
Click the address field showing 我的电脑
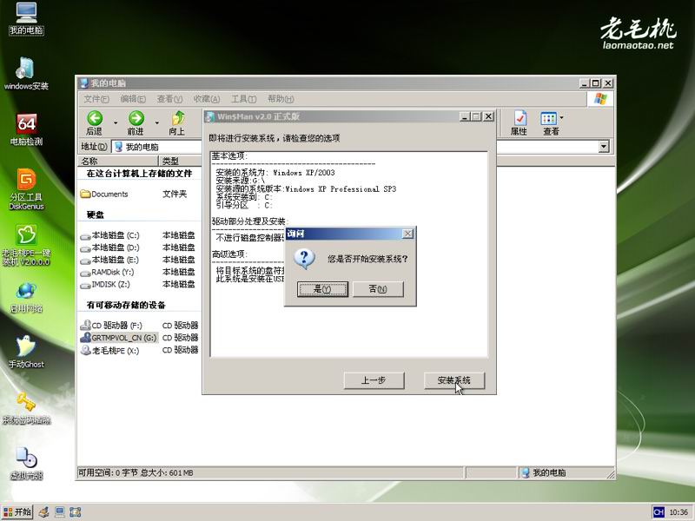(x=157, y=147)
